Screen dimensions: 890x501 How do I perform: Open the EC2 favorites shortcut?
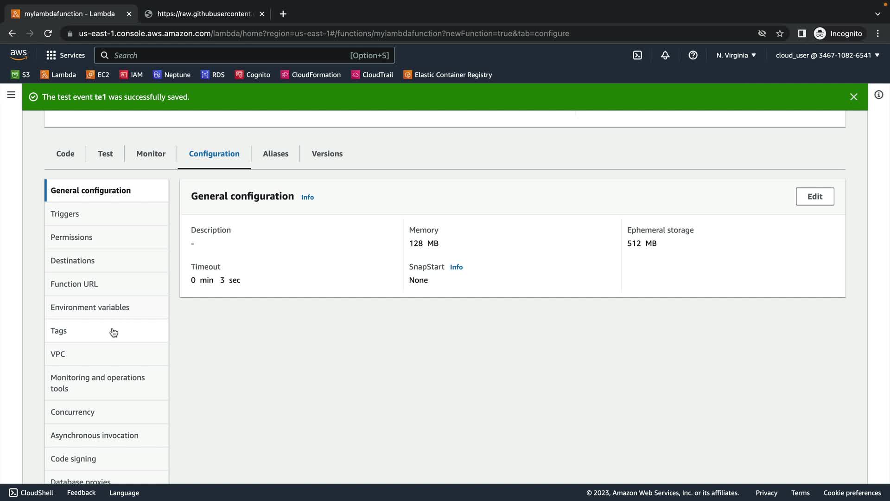click(98, 75)
